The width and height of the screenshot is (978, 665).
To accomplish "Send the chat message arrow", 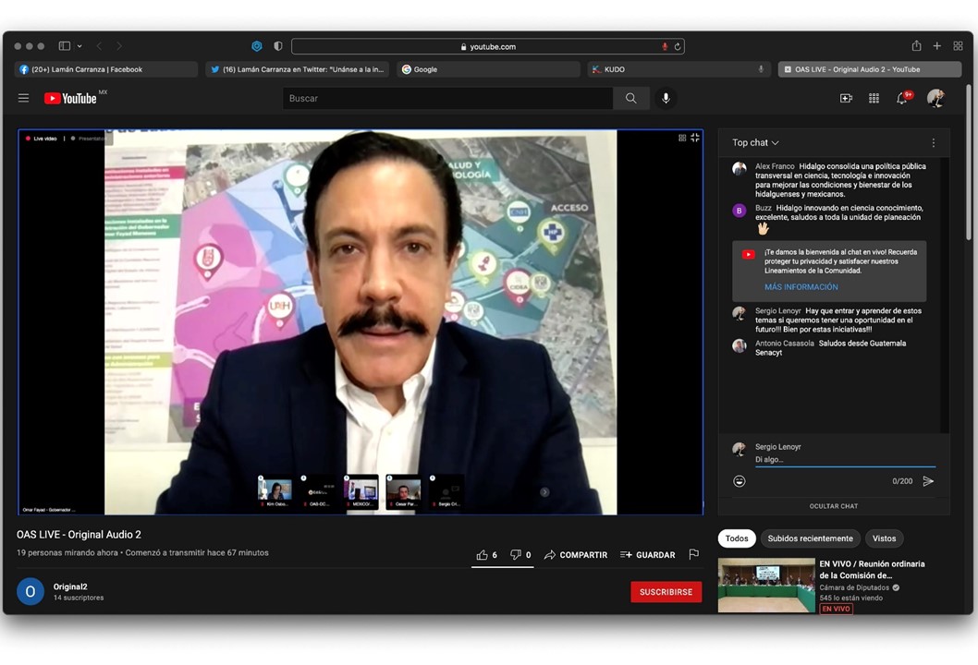I will click(928, 481).
